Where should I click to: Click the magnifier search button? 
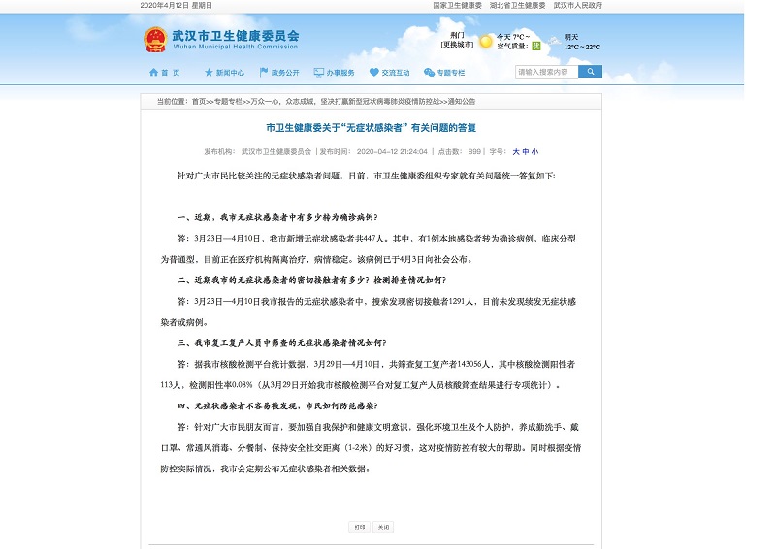(590, 72)
